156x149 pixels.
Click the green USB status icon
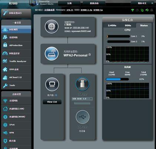click(x=147, y=10)
